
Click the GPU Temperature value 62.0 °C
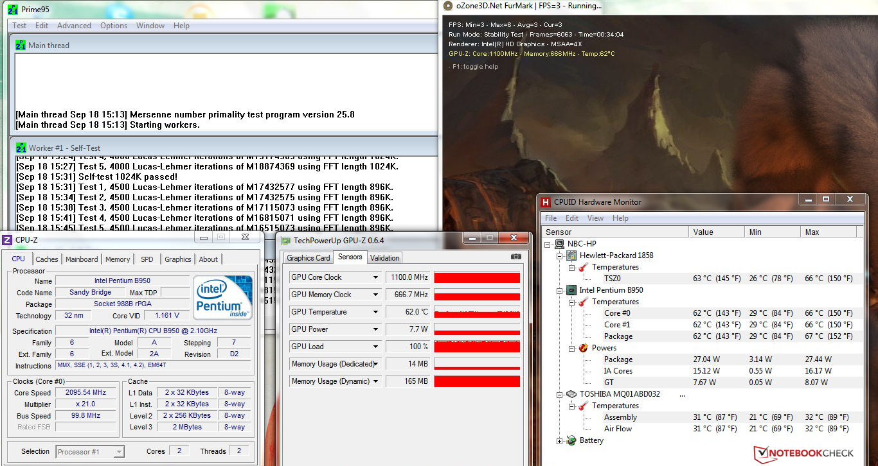408,312
